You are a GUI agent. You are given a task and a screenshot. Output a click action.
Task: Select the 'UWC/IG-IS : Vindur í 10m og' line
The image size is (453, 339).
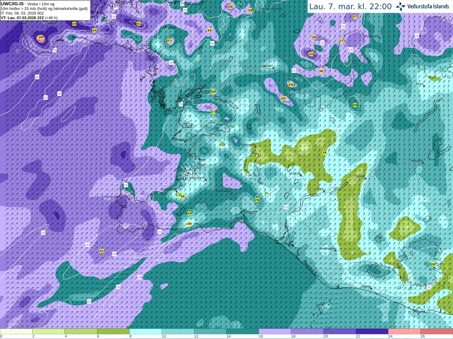[28, 4]
